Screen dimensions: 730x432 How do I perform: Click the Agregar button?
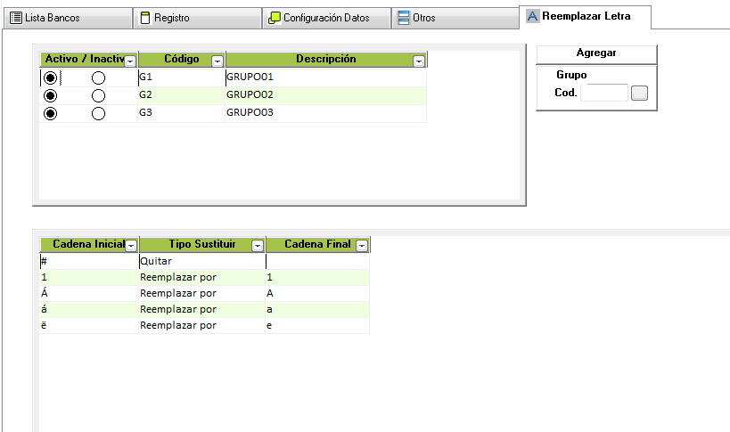tap(596, 53)
